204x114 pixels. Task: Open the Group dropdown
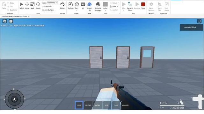click(x=114, y=3)
